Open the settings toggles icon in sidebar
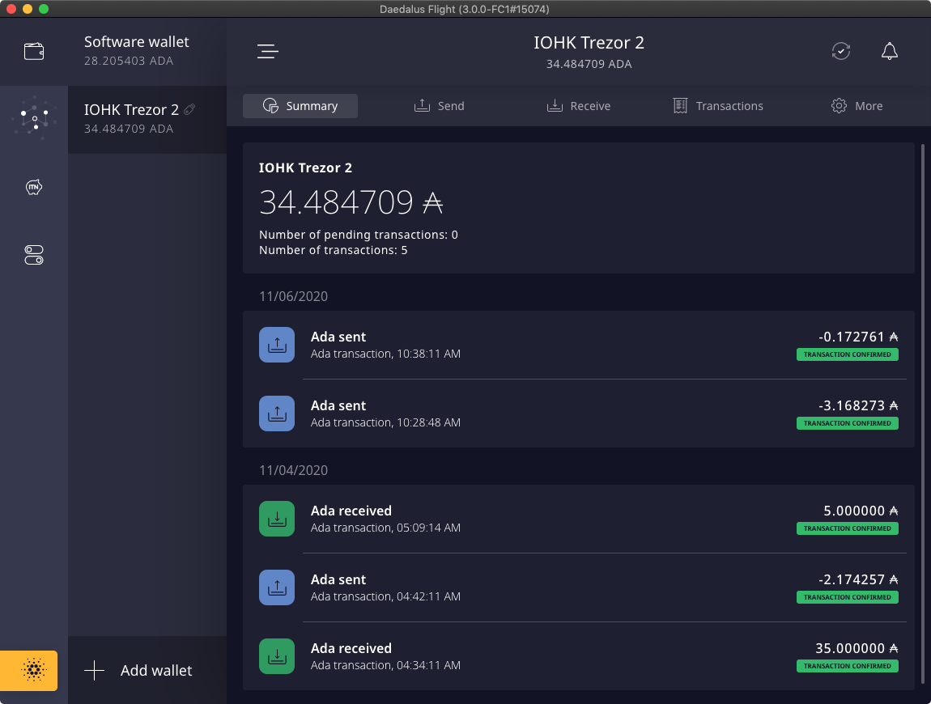The height and width of the screenshot is (704, 931). (x=34, y=255)
